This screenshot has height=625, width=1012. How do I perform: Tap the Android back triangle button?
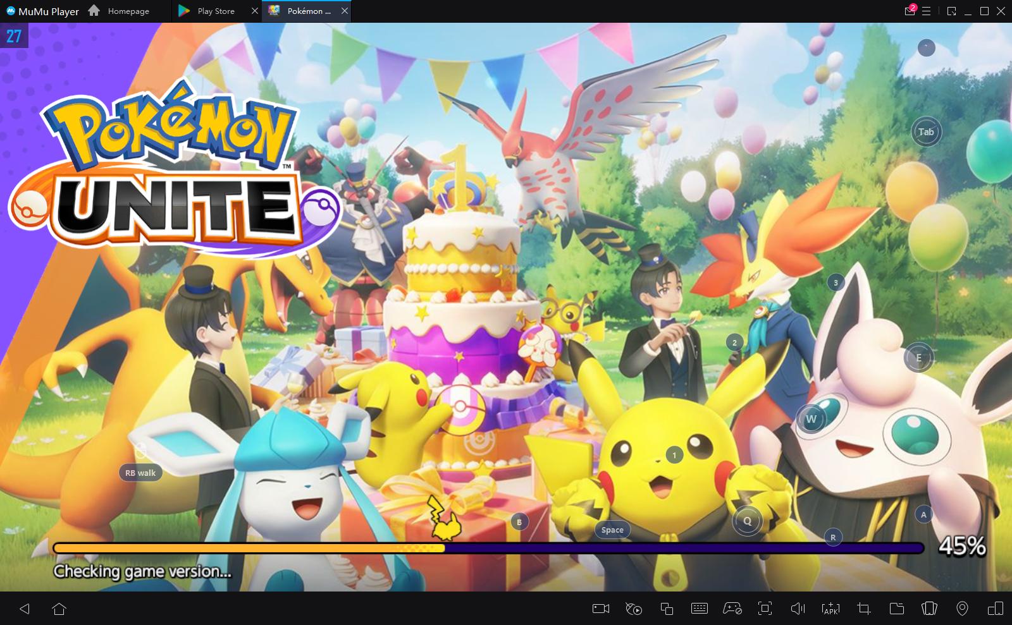point(25,609)
